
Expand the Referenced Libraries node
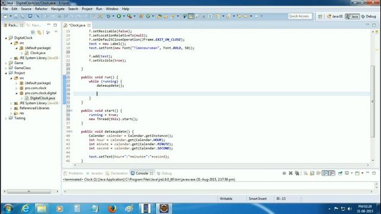[11, 108]
